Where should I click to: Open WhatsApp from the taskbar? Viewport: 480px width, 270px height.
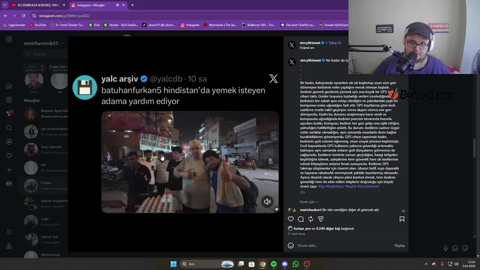tap(296, 264)
